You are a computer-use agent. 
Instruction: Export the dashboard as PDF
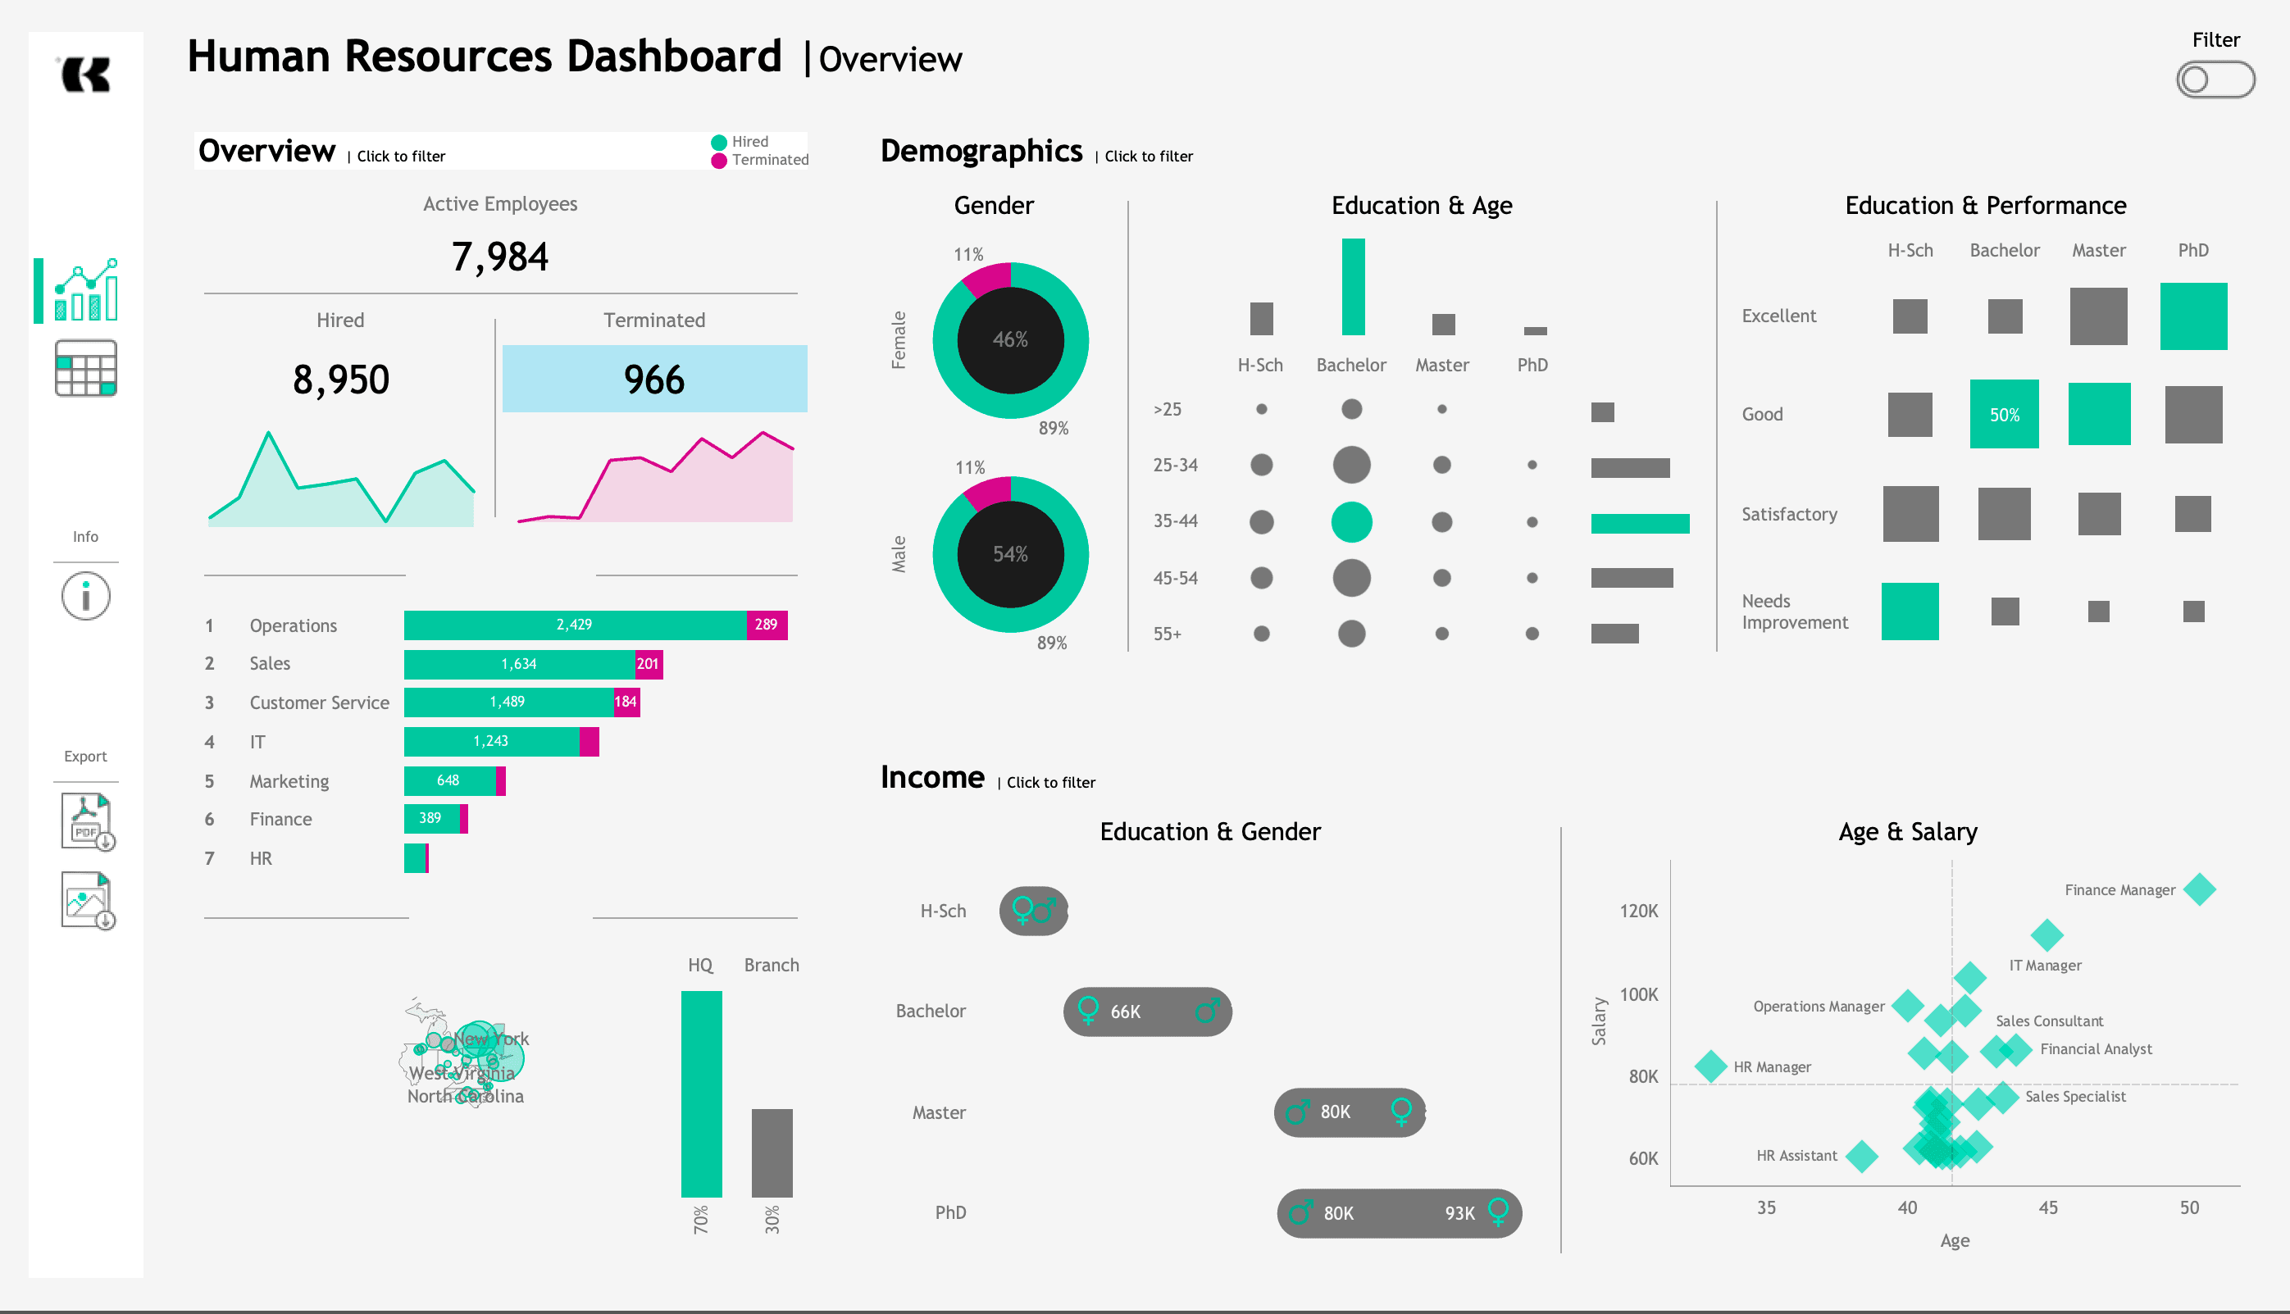click(88, 821)
